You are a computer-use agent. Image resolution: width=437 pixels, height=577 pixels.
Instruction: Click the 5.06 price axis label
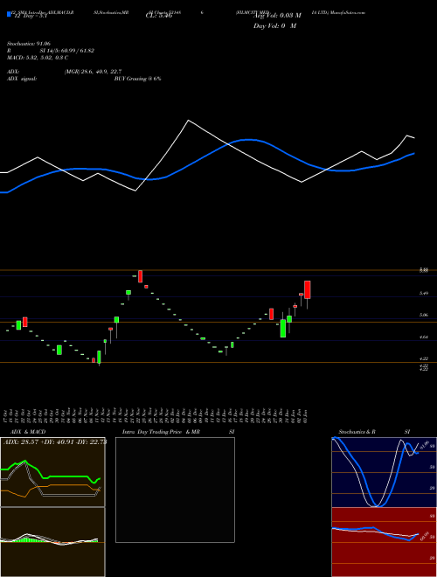click(x=424, y=315)
